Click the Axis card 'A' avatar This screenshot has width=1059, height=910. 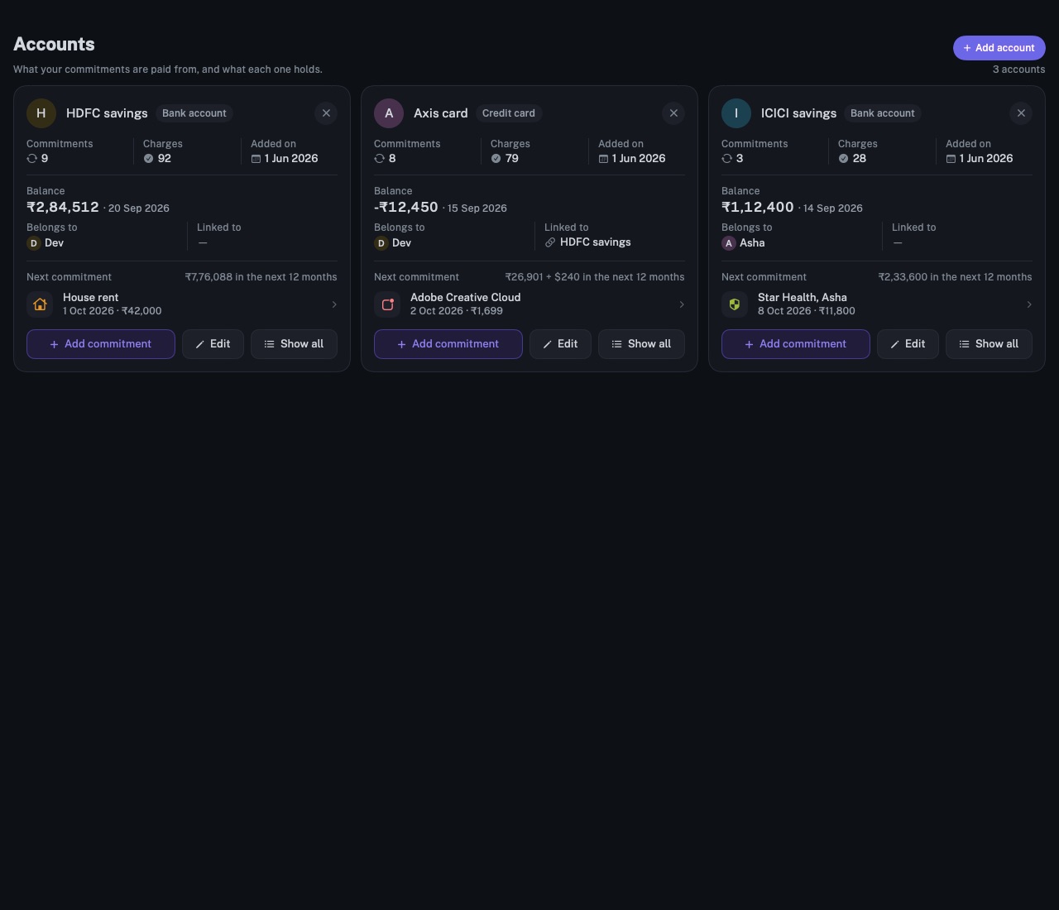click(389, 113)
